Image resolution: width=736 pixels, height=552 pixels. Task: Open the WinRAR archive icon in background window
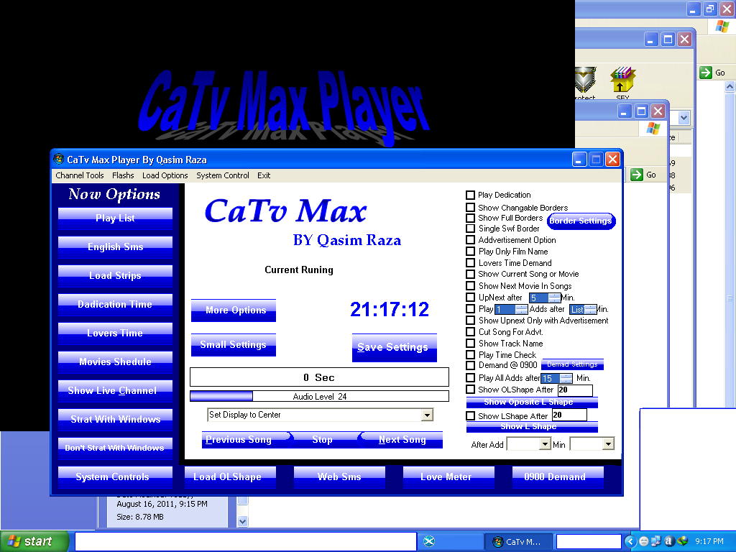tap(622, 80)
